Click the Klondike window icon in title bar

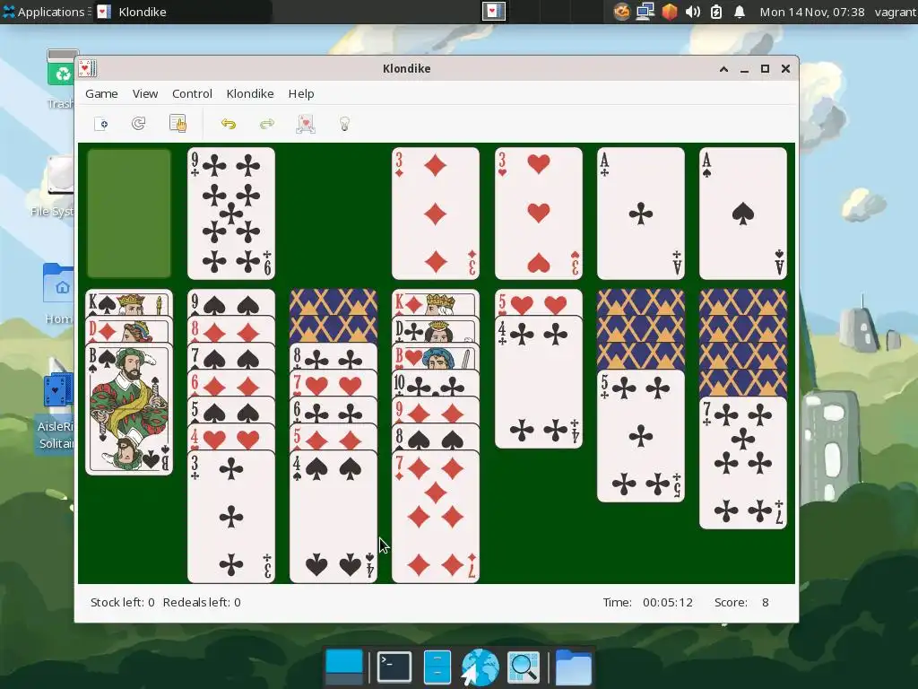pyautogui.click(x=87, y=68)
